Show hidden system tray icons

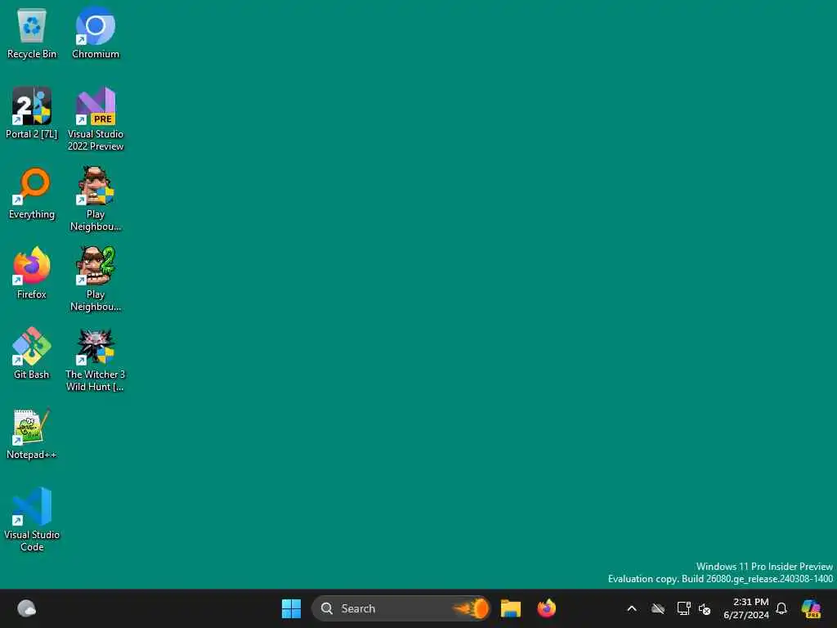point(632,608)
